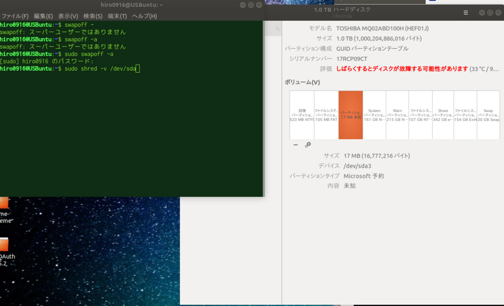Screen dimensions: 504x306
Task: Open the 端末 terminal menu
Action: click(x=117, y=16)
